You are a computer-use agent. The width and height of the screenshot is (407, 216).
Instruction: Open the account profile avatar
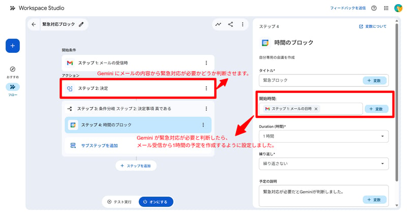coord(398,8)
